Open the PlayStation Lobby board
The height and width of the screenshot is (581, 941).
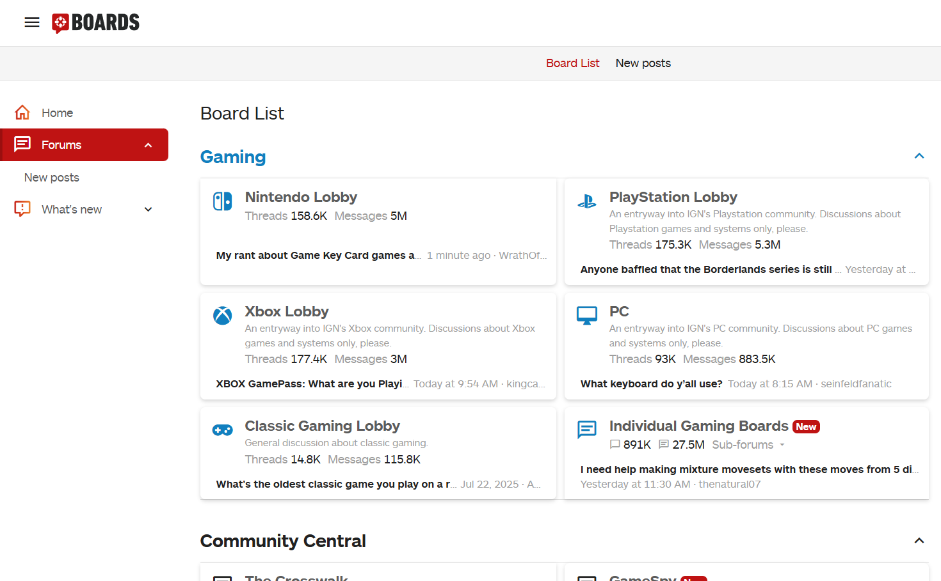(x=673, y=197)
